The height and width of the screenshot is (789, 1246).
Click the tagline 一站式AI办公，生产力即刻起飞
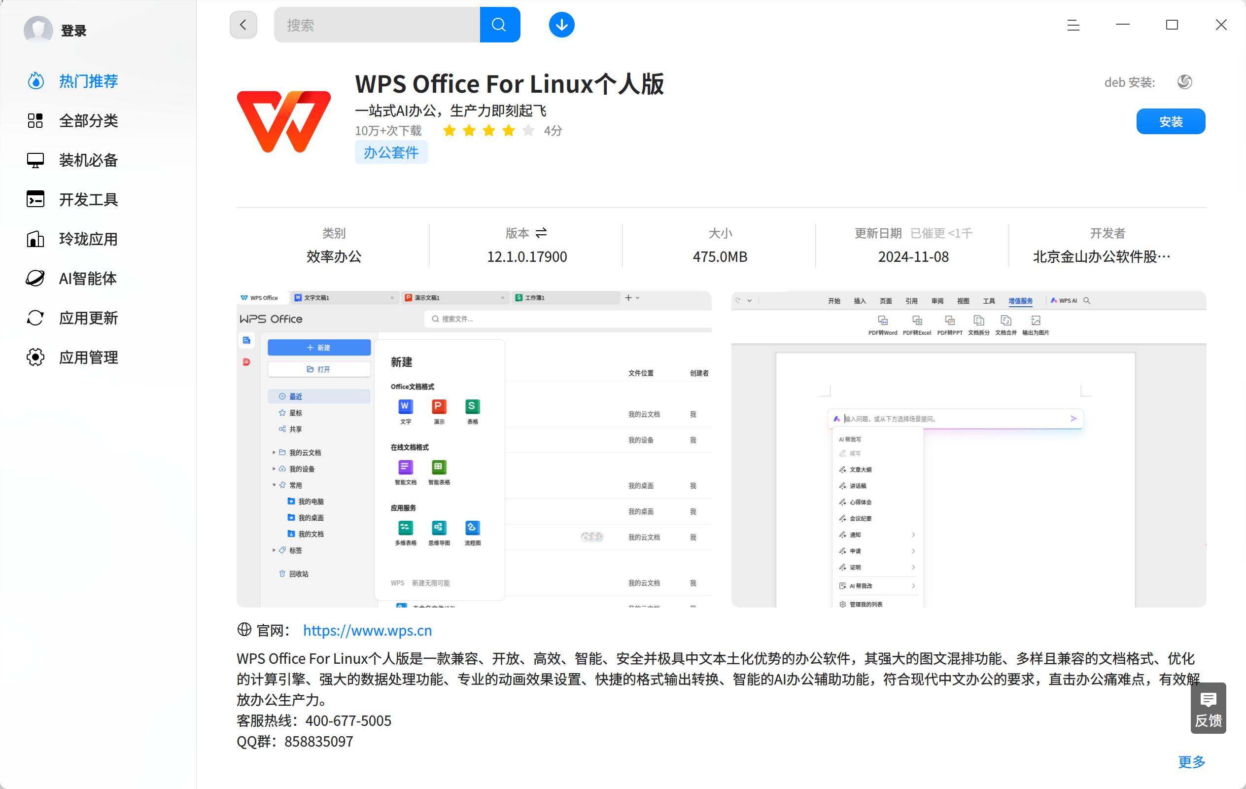coord(450,110)
